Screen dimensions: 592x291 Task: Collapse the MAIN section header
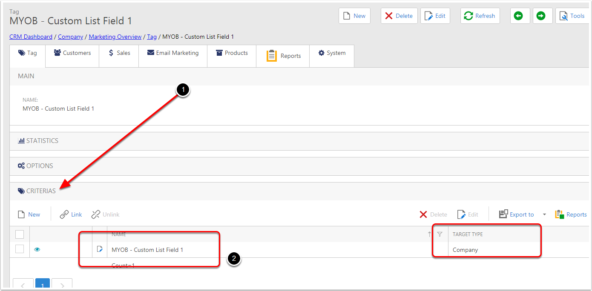click(299, 76)
